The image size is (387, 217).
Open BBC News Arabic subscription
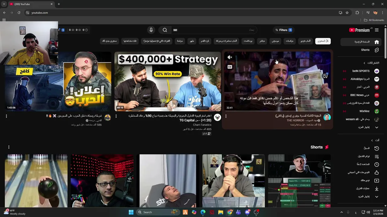[361, 95]
